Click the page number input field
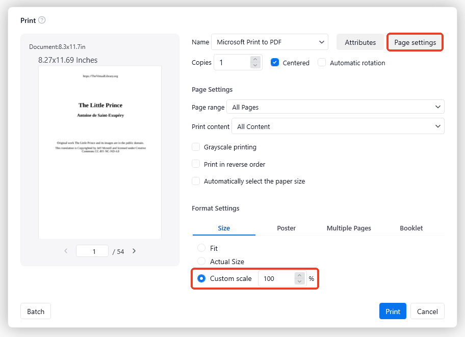The image size is (465, 337). pos(92,251)
